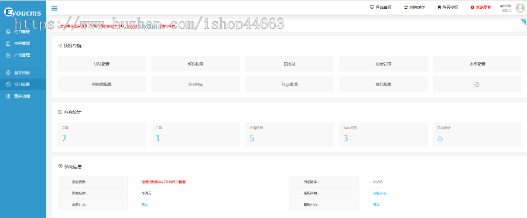527x218 pixels.
Task: Open 更多功能 in the sidebar
Action: point(23,96)
